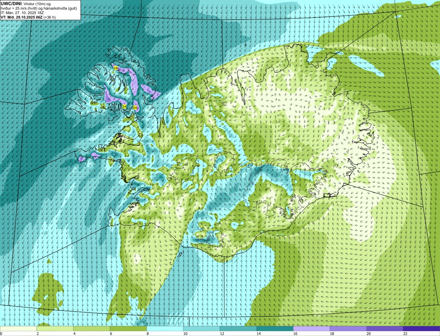
Task: Click the 6–8 m/s legend color band
Action: pos(128,328)
